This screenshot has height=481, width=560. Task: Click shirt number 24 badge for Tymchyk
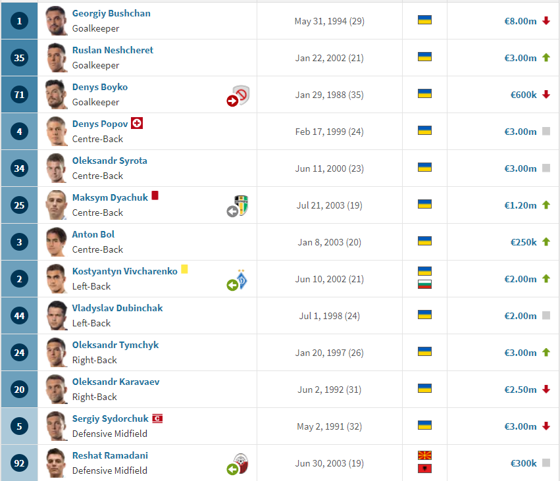click(19, 352)
